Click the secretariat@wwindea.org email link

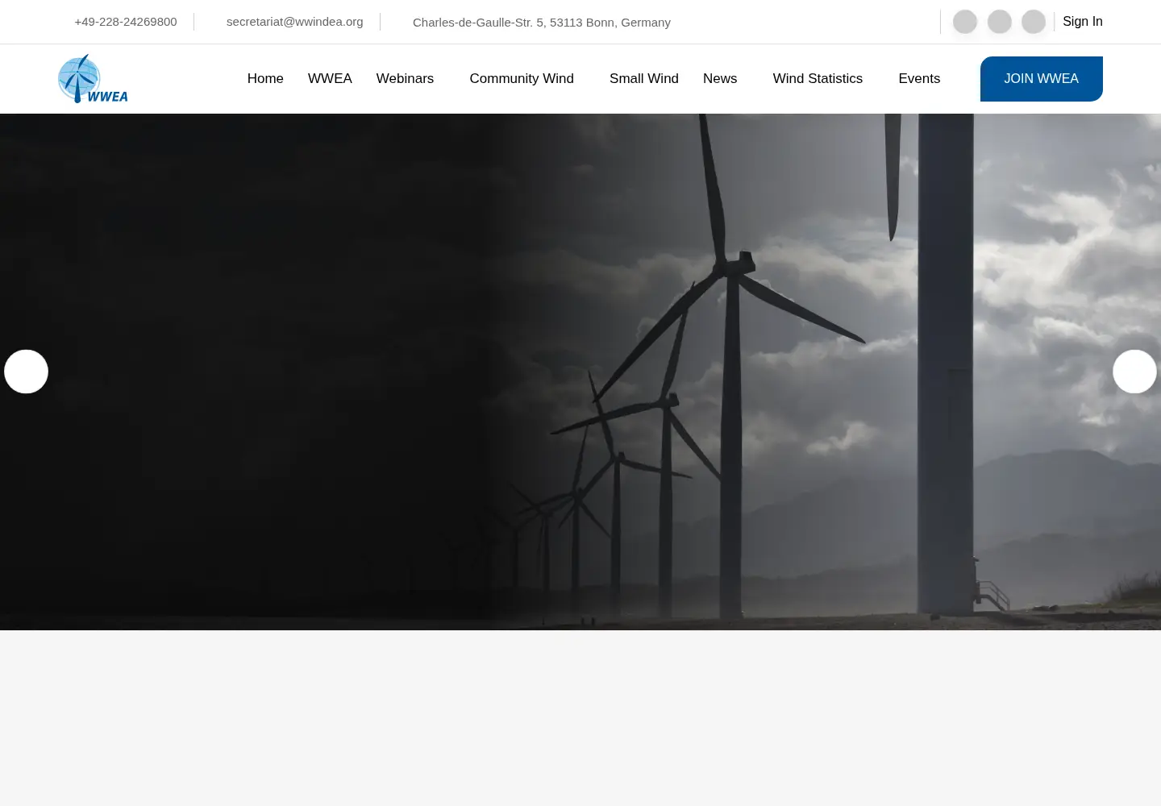[295, 22]
